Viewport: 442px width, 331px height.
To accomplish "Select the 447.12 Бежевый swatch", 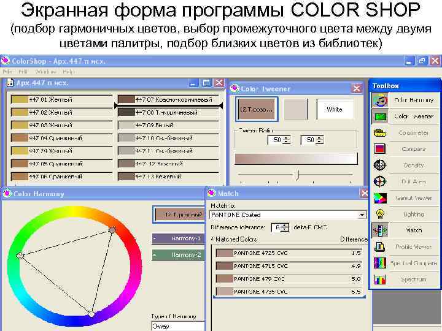I will click(x=126, y=164).
